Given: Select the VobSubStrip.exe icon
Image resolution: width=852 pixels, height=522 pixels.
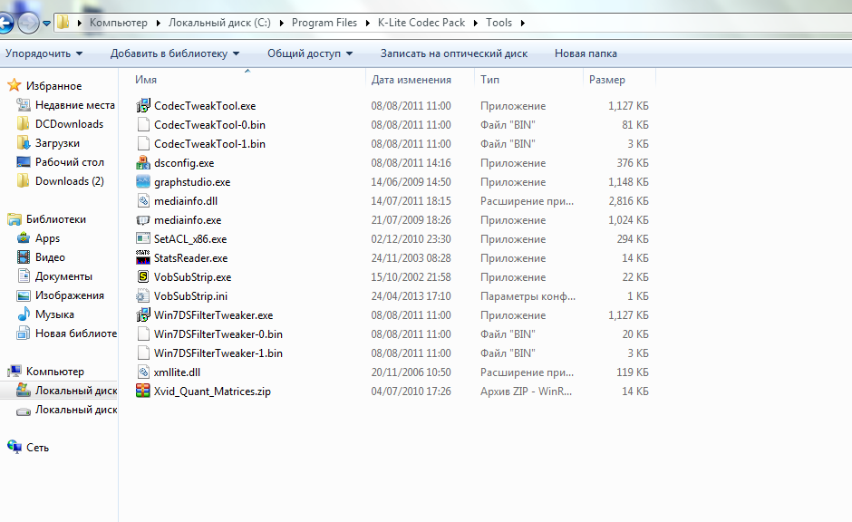Looking at the screenshot, I should 142,277.
